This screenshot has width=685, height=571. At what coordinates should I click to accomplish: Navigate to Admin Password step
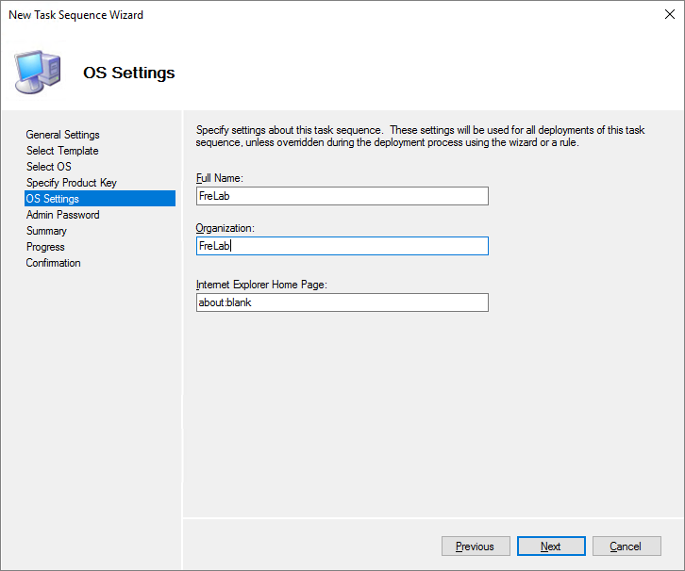click(62, 215)
